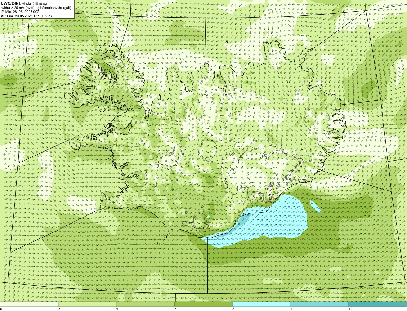Click the 'VT: Fim. 29.05.2025 15Z (+39 h)' line
The image size is (407, 311).
[x=26, y=16]
